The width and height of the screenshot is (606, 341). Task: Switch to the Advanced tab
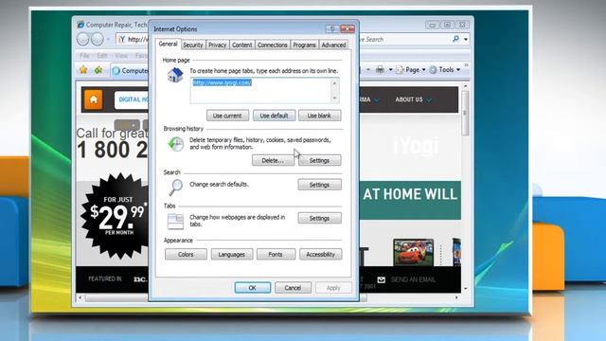coord(333,45)
